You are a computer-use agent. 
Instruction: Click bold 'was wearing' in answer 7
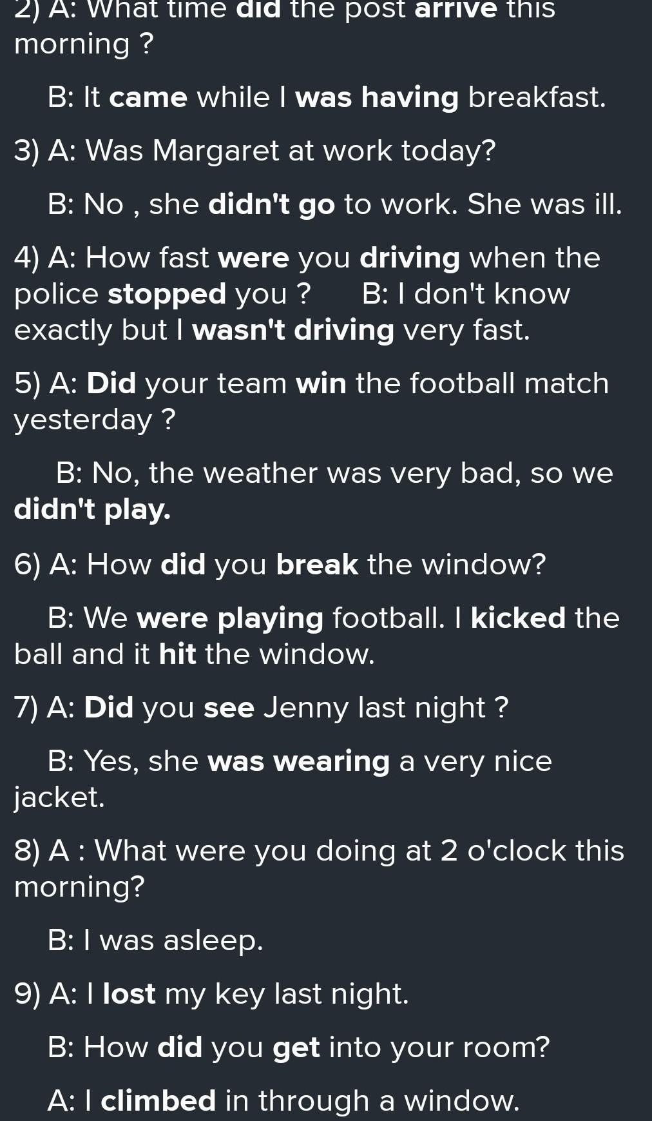tap(299, 762)
